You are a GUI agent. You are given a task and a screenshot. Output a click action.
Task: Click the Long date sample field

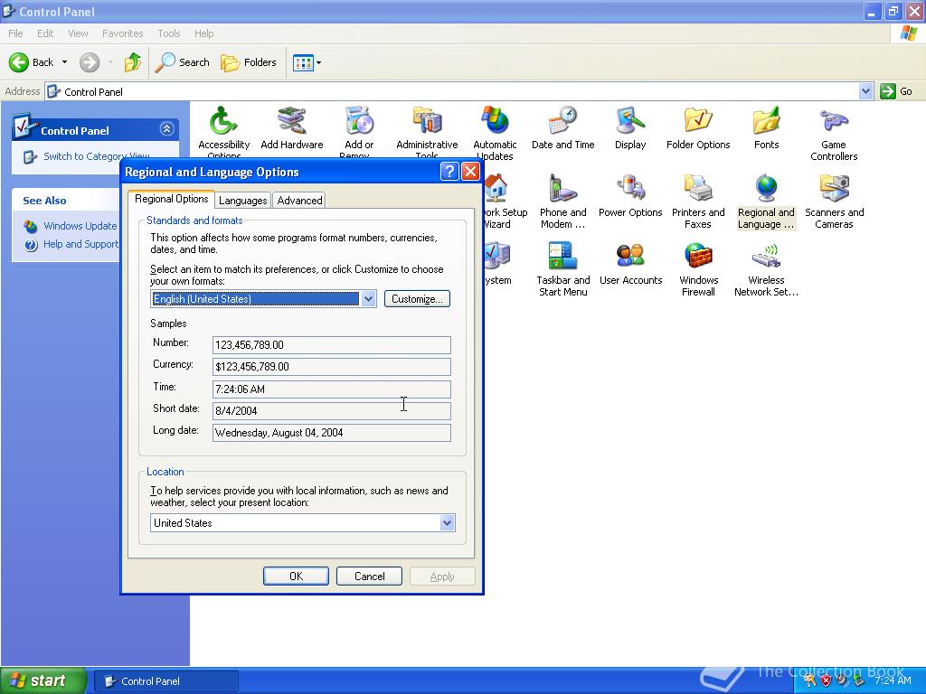pyautogui.click(x=331, y=433)
